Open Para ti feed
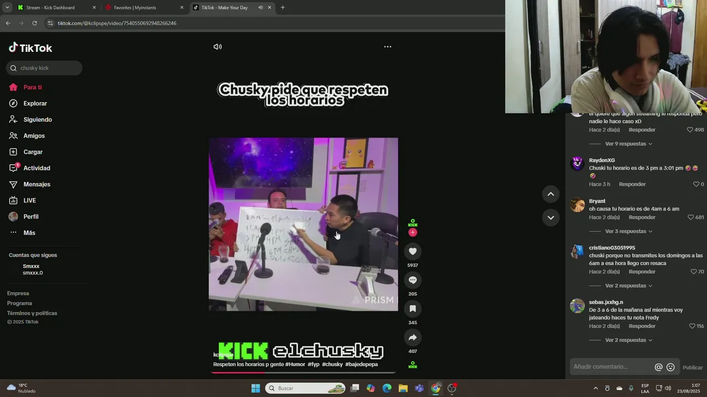 click(25, 87)
